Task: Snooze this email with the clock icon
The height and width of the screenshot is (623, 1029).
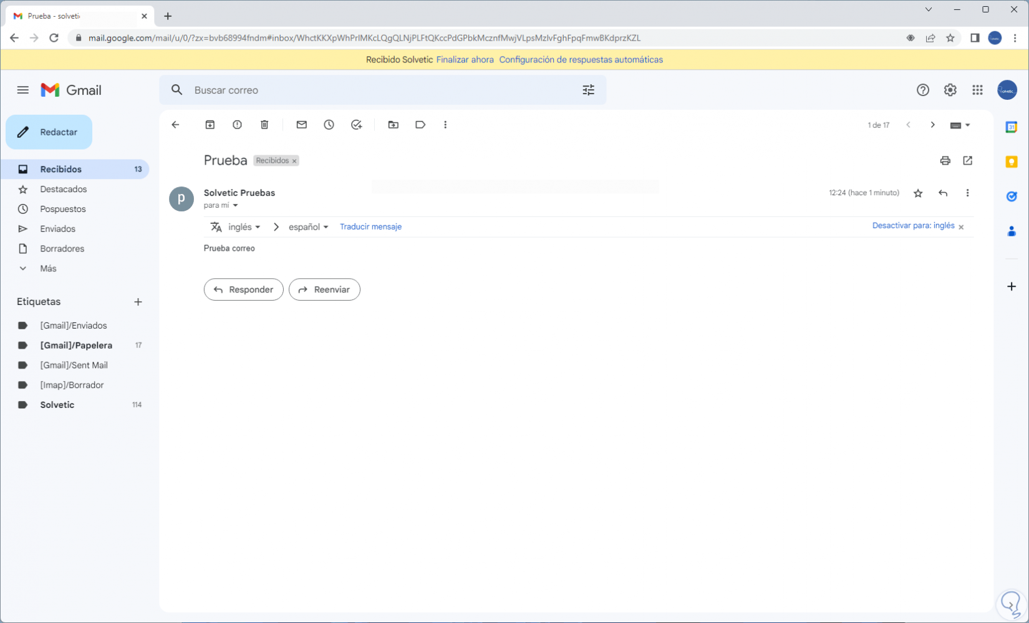Action: pos(329,125)
